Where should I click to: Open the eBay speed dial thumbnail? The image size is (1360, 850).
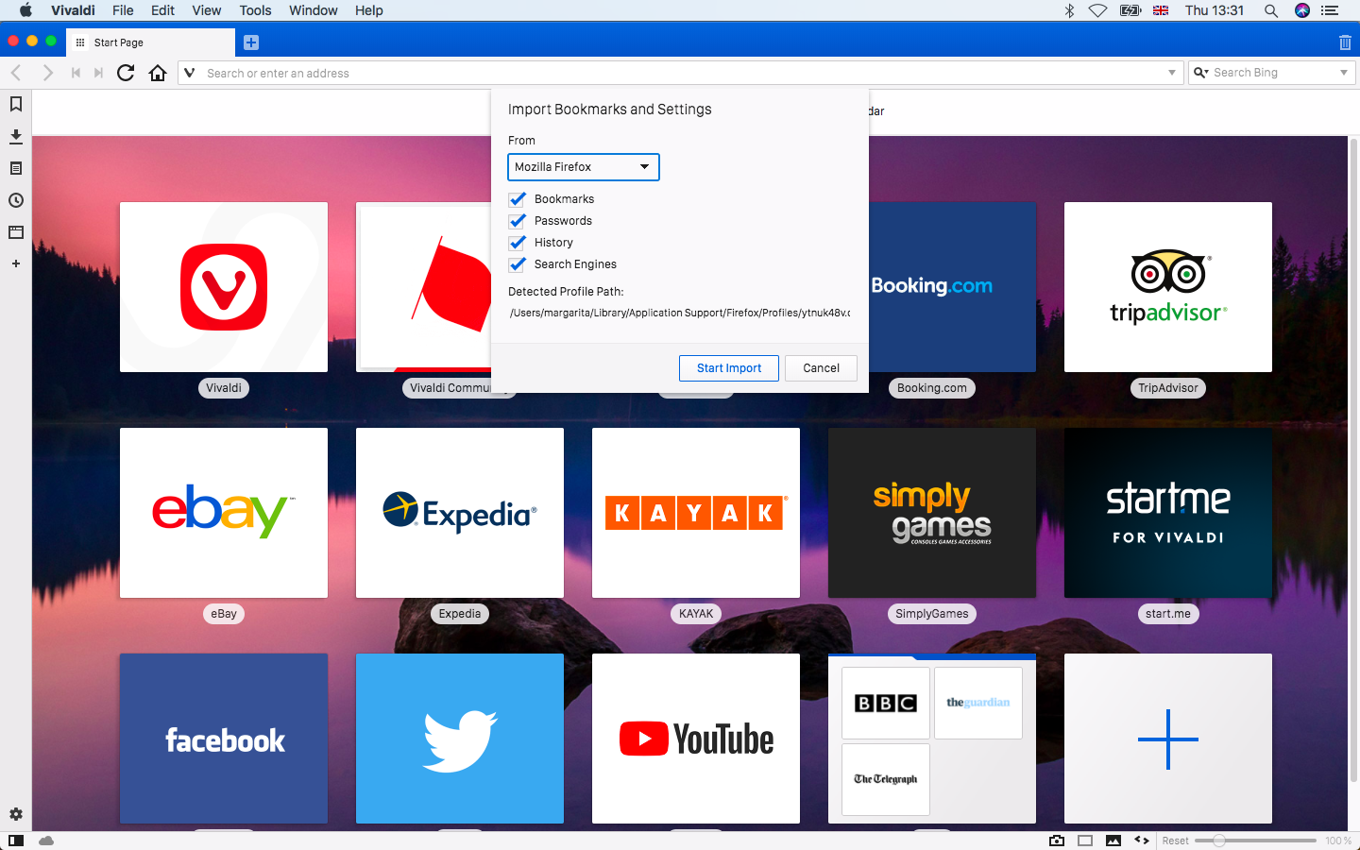224,513
